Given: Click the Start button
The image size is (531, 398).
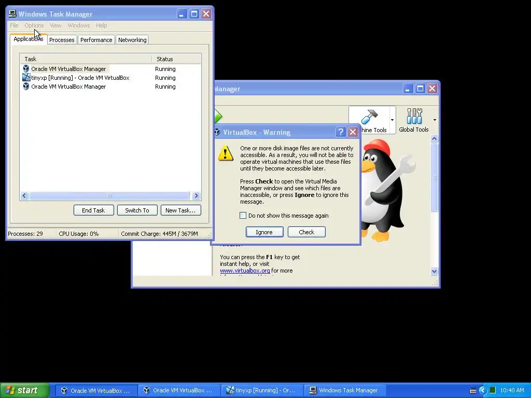Looking at the screenshot, I should (25, 390).
